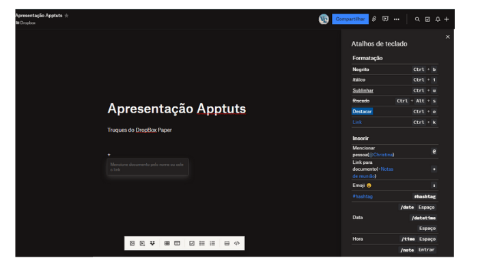Open the Dropbox folder breadcrumb
Screen dimensions: 478x273
(x=26, y=23)
